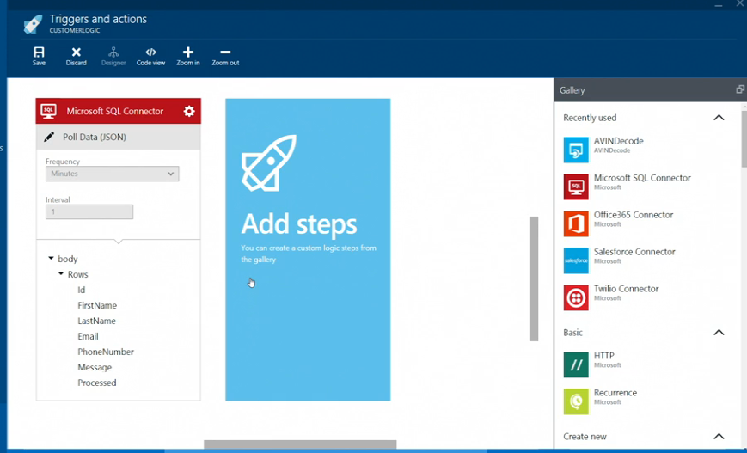Click the canvas horizontal scrollbar
Image resolution: width=747 pixels, height=453 pixels.
pyautogui.click(x=300, y=444)
